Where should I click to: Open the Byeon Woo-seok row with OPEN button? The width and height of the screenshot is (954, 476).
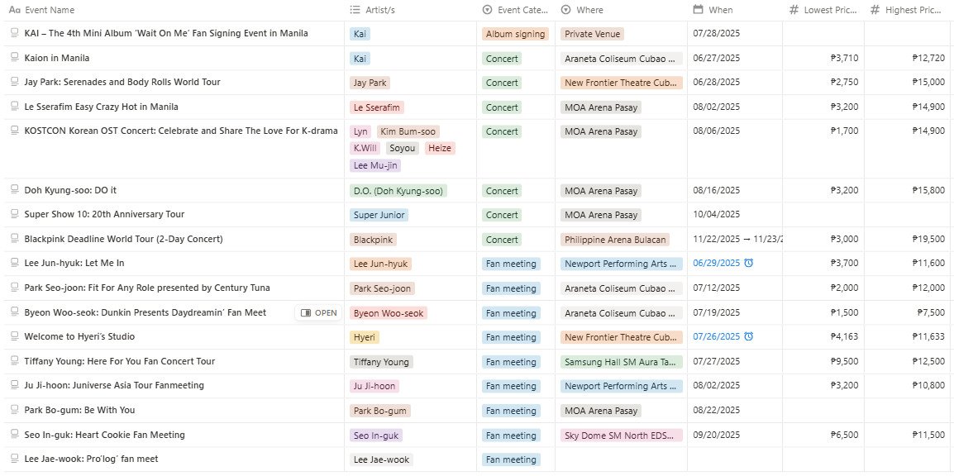(x=318, y=313)
